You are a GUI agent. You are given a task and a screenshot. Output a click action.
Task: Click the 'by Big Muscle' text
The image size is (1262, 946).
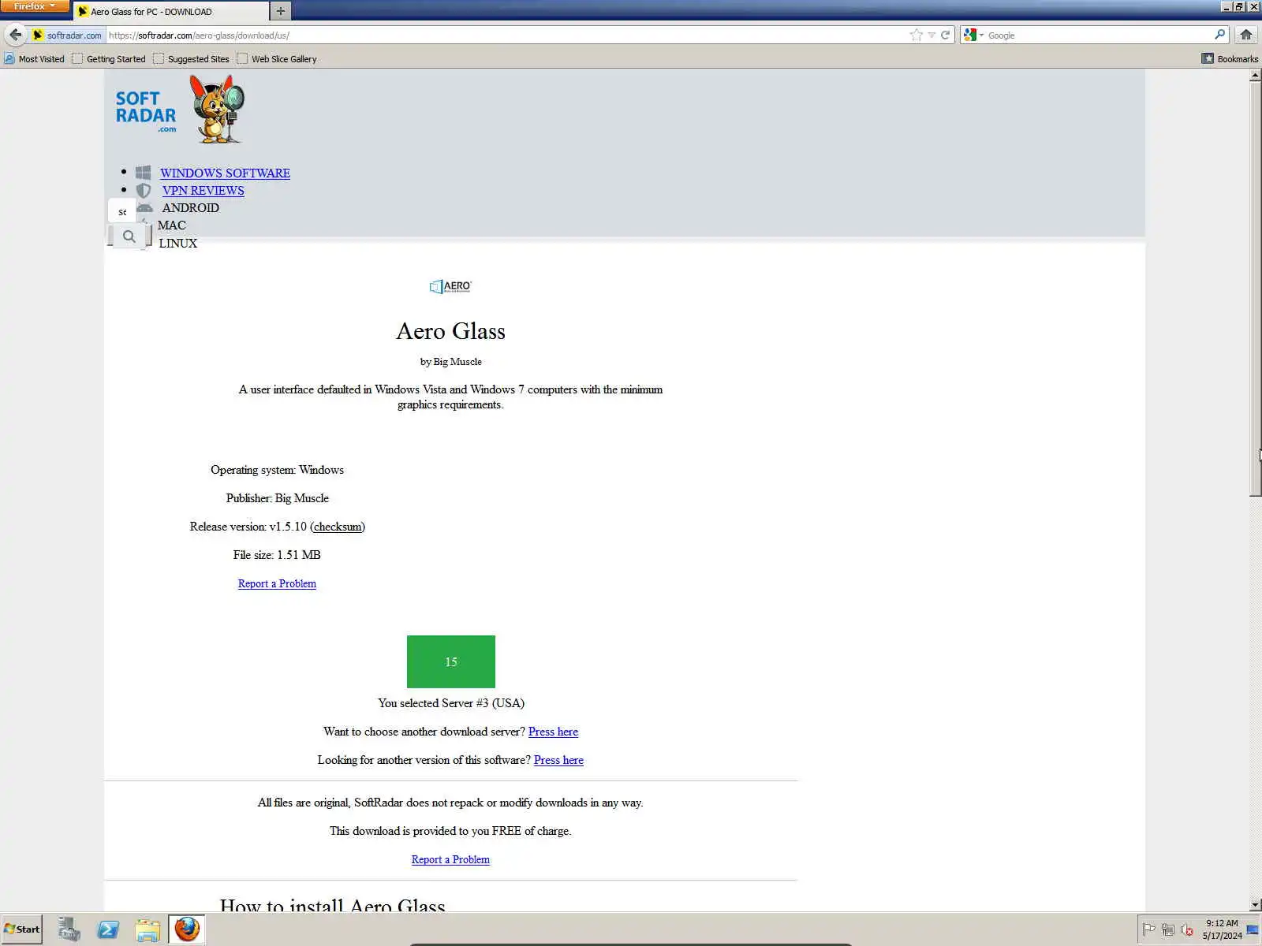(x=450, y=361)
